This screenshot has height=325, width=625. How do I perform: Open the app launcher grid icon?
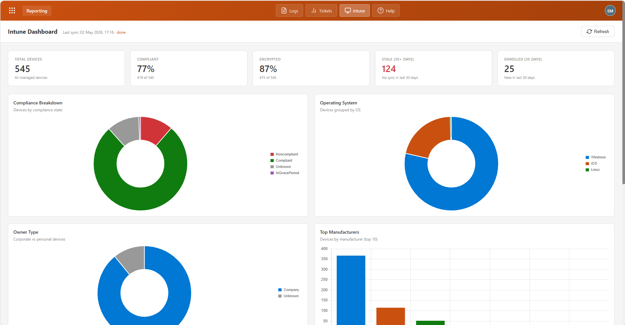[x=12, y=10]
